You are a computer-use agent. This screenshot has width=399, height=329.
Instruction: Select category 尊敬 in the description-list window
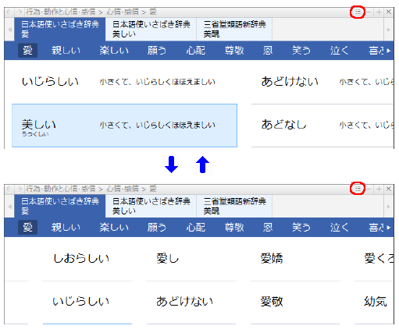(234, 51)
